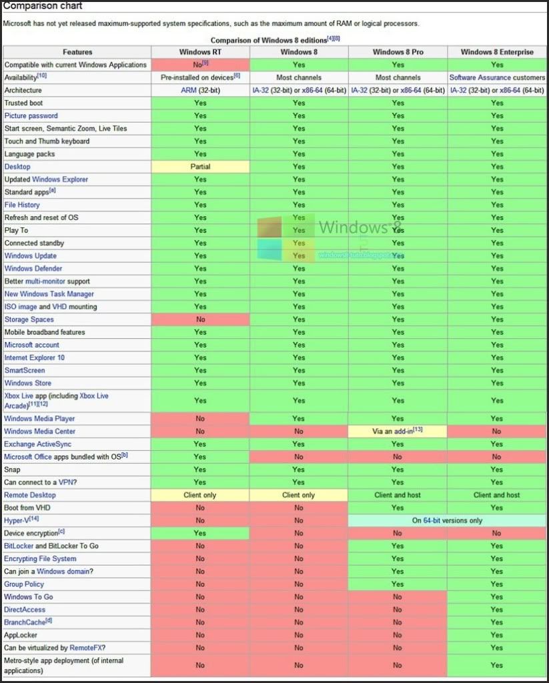This screenshot has height=683, width=549.
Task: Click the Windows Store link
Action: (27, 384)
